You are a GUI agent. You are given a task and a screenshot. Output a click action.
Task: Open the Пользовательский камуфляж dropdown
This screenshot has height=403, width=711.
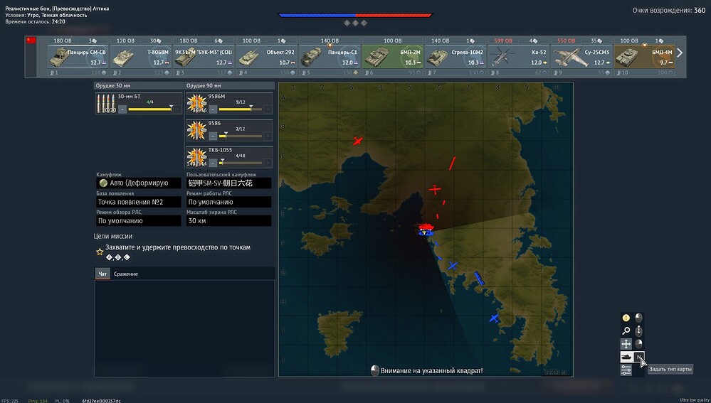click(229, 183)
